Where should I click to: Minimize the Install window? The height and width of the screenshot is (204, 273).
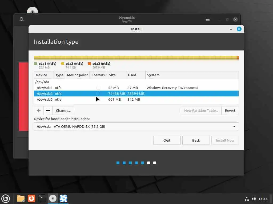[231, 29]
